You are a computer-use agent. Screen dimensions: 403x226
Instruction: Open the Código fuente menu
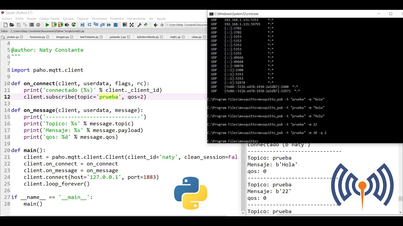(x=49, y=19)
